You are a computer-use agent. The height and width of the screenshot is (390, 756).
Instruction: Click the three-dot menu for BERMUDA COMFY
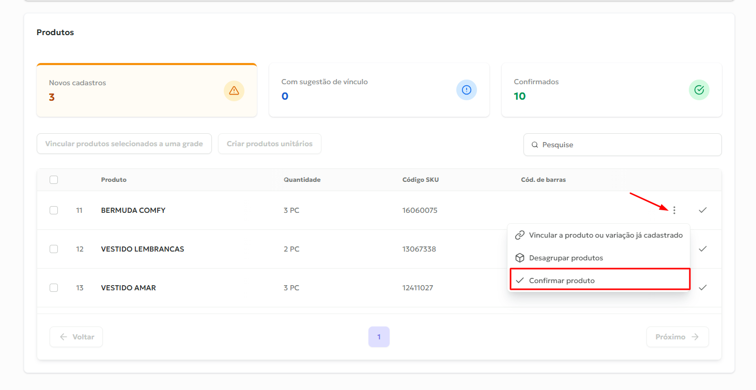pos(674,210)
